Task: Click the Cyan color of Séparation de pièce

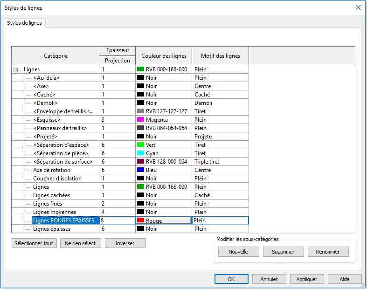Action: (163, 153)
